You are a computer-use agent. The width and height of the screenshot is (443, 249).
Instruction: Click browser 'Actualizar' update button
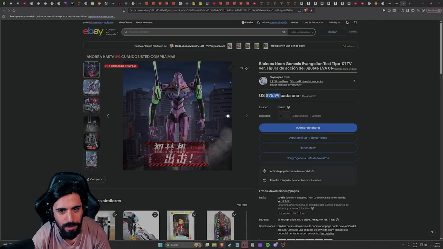[433, 10]
